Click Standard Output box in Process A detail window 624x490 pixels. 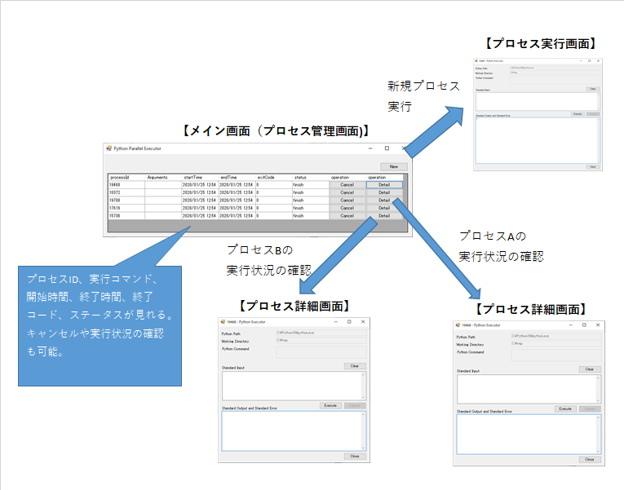point(529,435)
